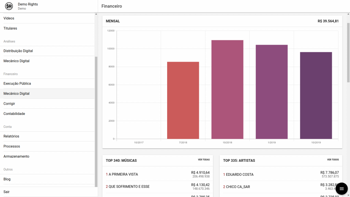350x197 pixels.
Task: Click Ver Todos for top artistas
Action: [333, 160]
